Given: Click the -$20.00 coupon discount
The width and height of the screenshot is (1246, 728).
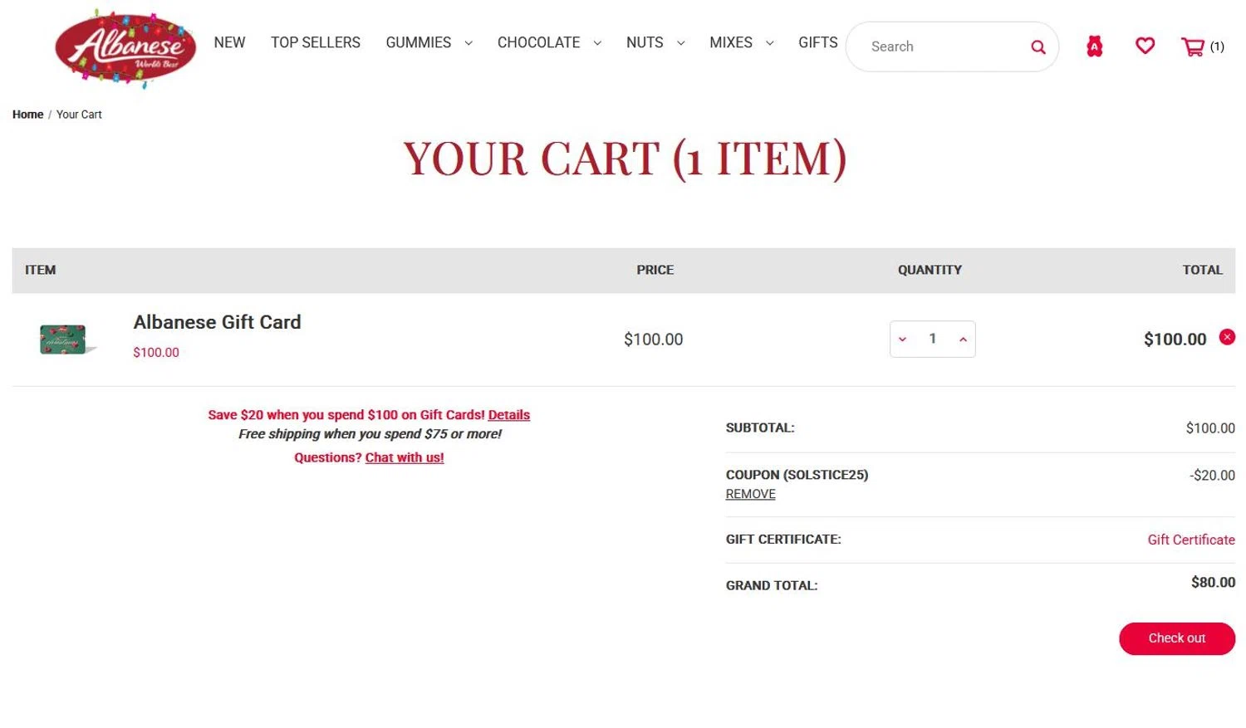Looking at the screenshot, I should 1212,476.
